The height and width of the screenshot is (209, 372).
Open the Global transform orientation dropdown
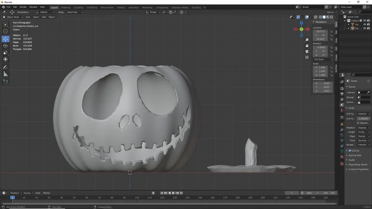[153, 12]
